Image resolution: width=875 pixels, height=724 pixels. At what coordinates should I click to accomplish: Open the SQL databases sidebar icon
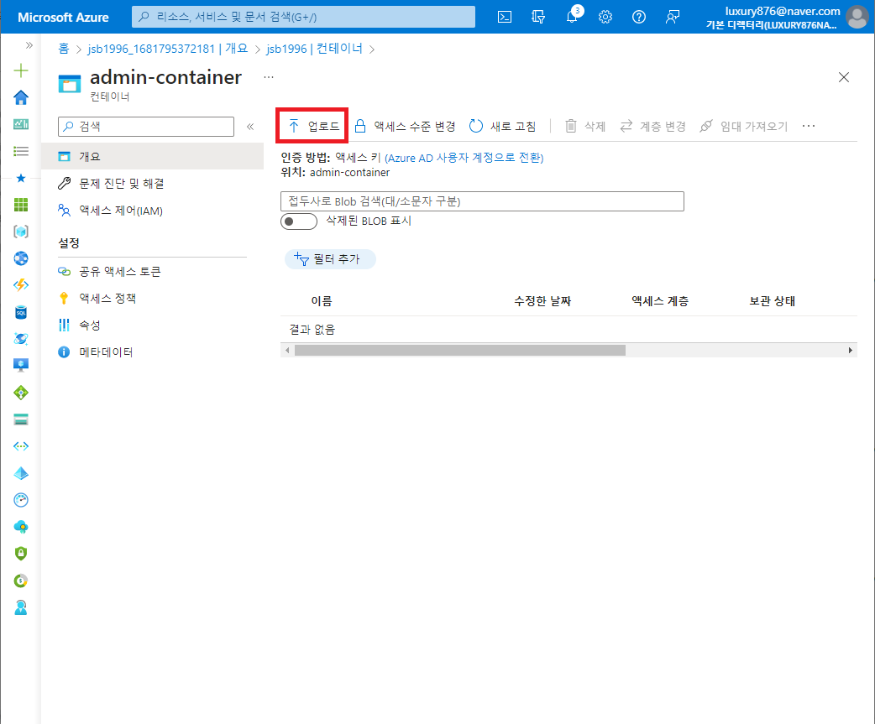[x=21, y=311]
